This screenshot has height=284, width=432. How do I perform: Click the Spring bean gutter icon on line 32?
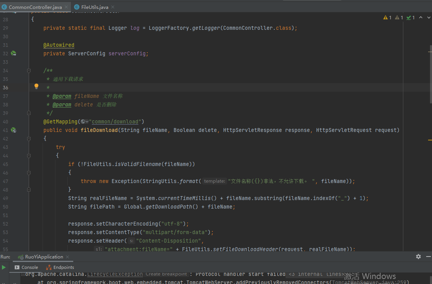pyautogui.click(x=14, y=53)
